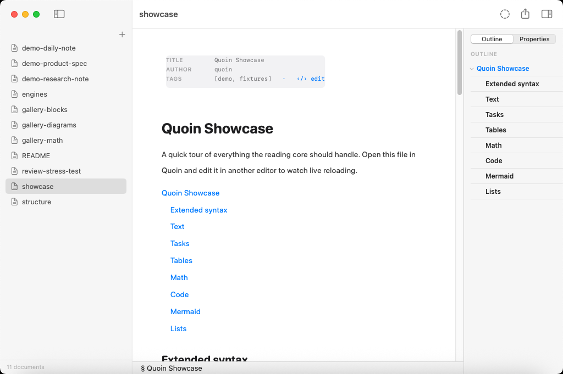Click the gallery-blocks document icon
Screen dimensions: 563x374
[x=14, y=110]
